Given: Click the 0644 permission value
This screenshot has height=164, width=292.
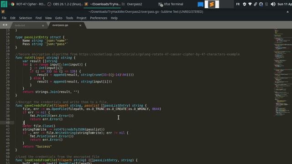Looking at the screenshot, I should tap(156, 109).
